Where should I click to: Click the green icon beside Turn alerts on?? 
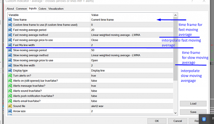click(x=10, y=76)
